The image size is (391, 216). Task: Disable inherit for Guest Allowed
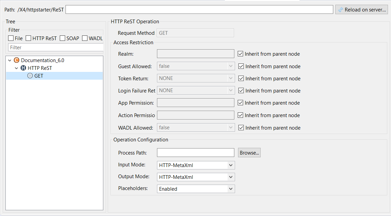click(x=241, y=66)
